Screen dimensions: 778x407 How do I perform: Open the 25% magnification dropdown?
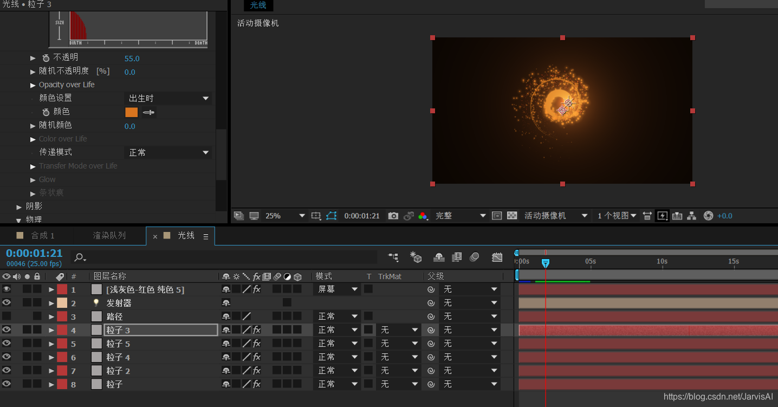[x=286, y=216]
